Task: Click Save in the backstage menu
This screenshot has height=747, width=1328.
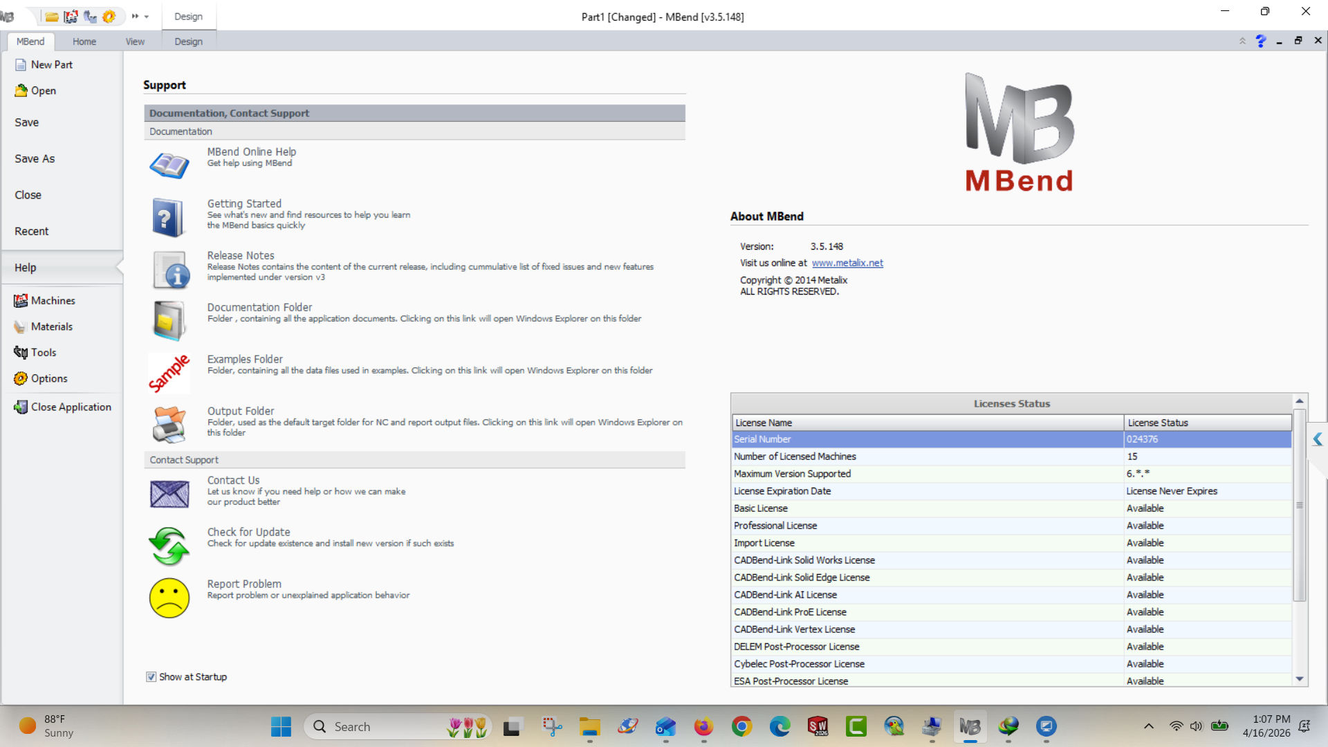Action: coord(26,122)
